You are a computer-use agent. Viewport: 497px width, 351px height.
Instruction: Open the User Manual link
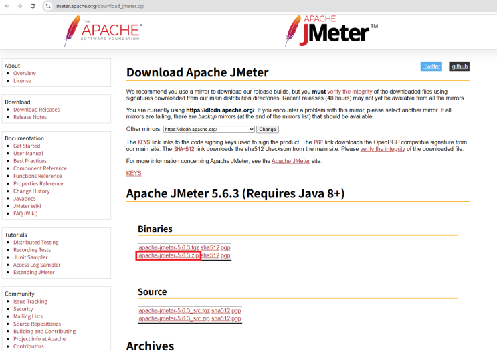pos(28,154)
